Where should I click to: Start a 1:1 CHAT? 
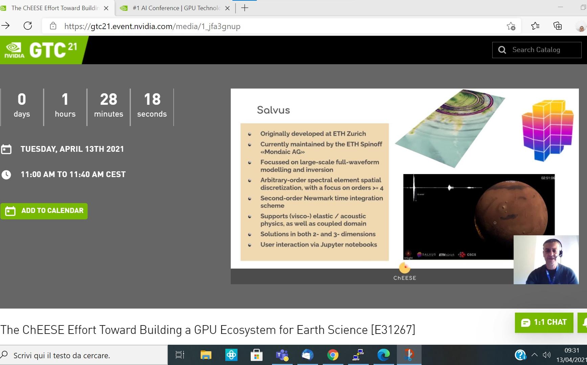coord(544,322)
